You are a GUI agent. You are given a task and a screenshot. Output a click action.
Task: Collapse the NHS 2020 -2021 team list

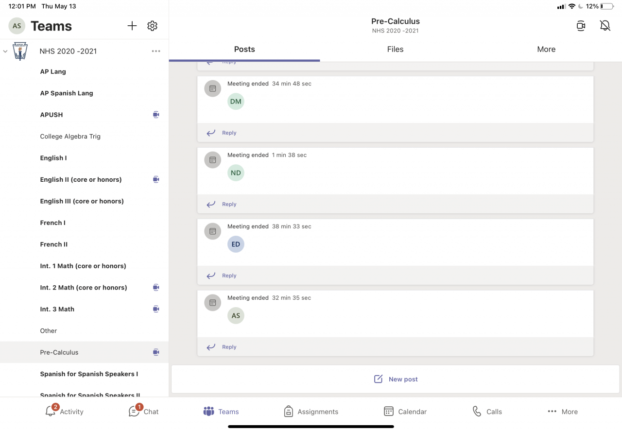[x=5, y=51]
